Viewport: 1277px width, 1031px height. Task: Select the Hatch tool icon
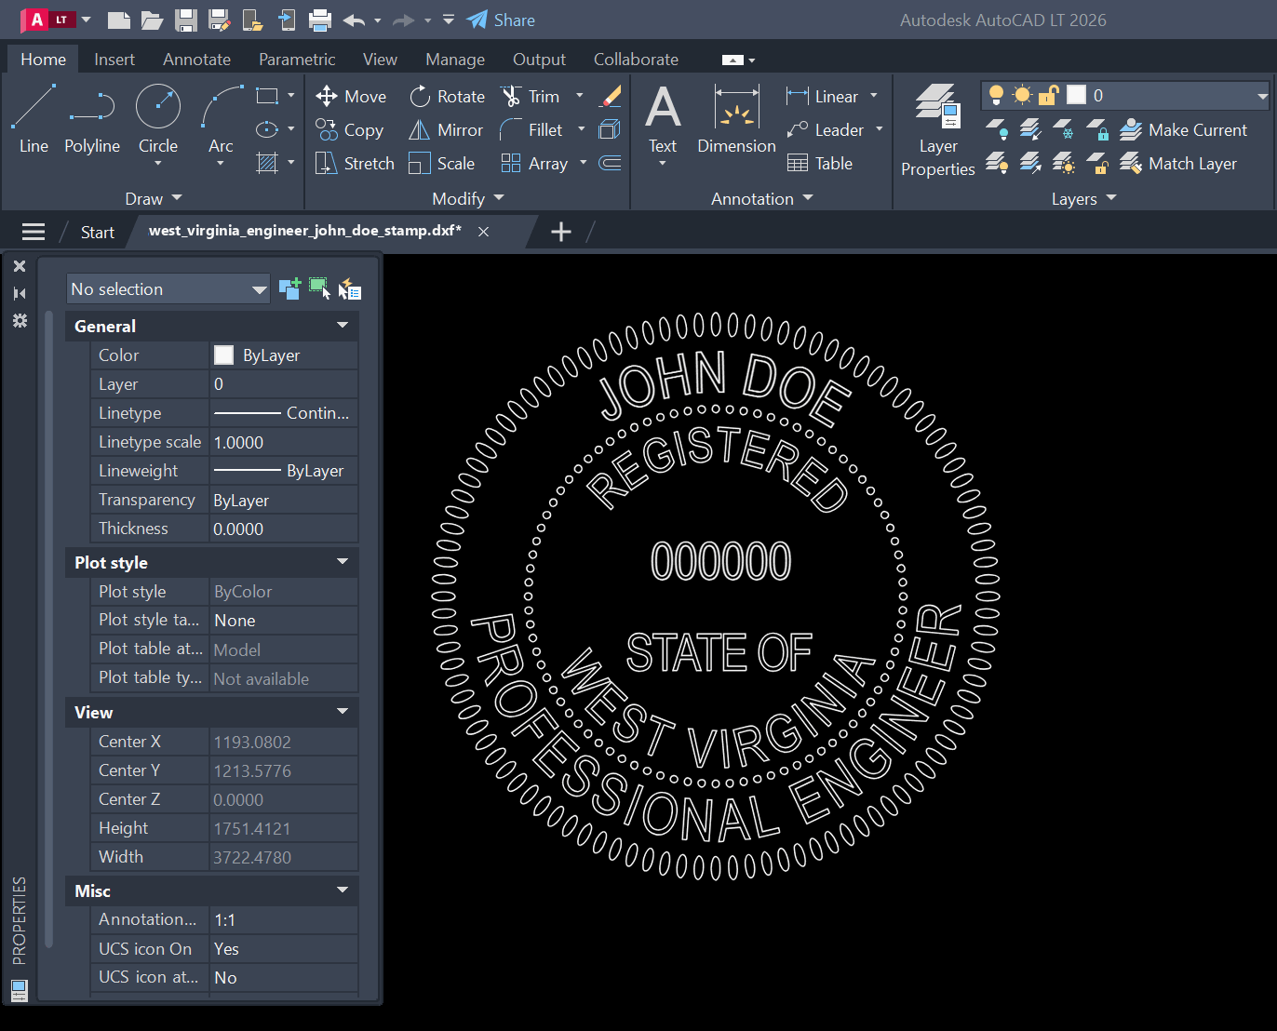(x=267, y=163)
